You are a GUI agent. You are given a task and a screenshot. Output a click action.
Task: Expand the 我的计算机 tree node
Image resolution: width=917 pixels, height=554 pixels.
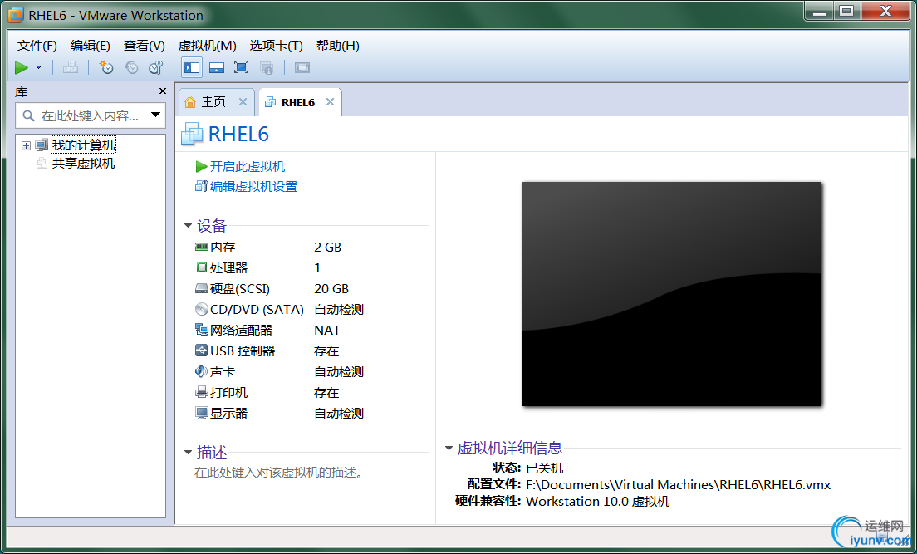pyautogui.click(x=26, y=144)
